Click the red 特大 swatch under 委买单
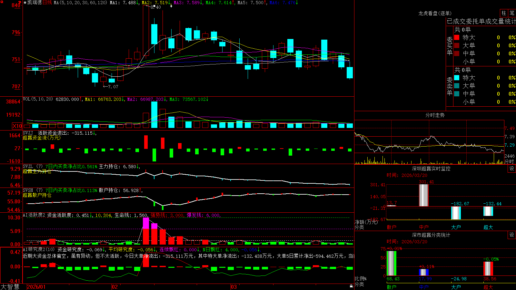Image resolution: width=516 pixels, height=290 pixels. click(457, 37)
